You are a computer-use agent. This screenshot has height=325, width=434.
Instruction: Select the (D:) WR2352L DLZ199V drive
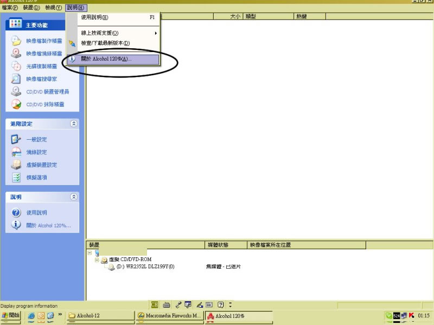145,266
